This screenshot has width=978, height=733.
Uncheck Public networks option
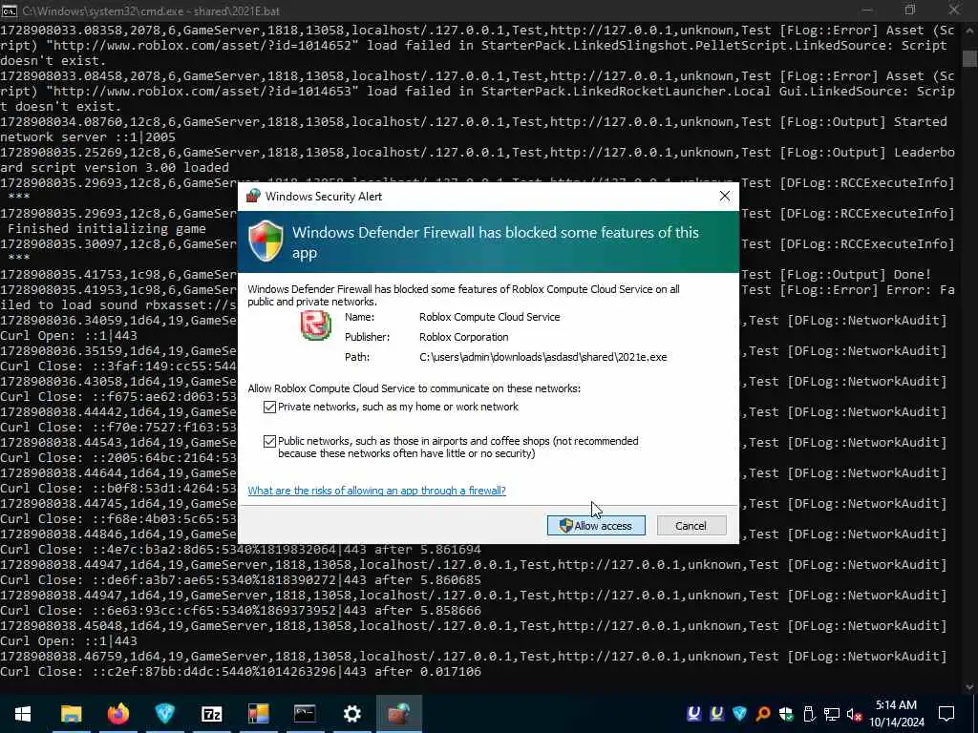[269, 441]
